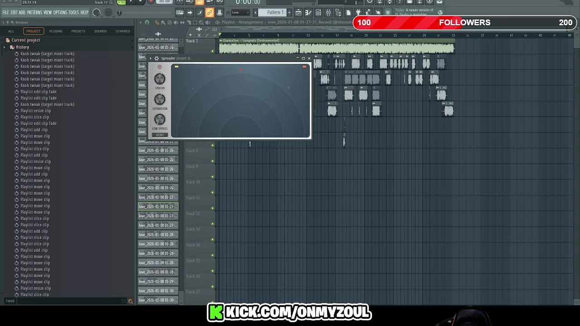580x326 pixels.
Task: Open the OPTIONS menu
Action: coord(60,12)
